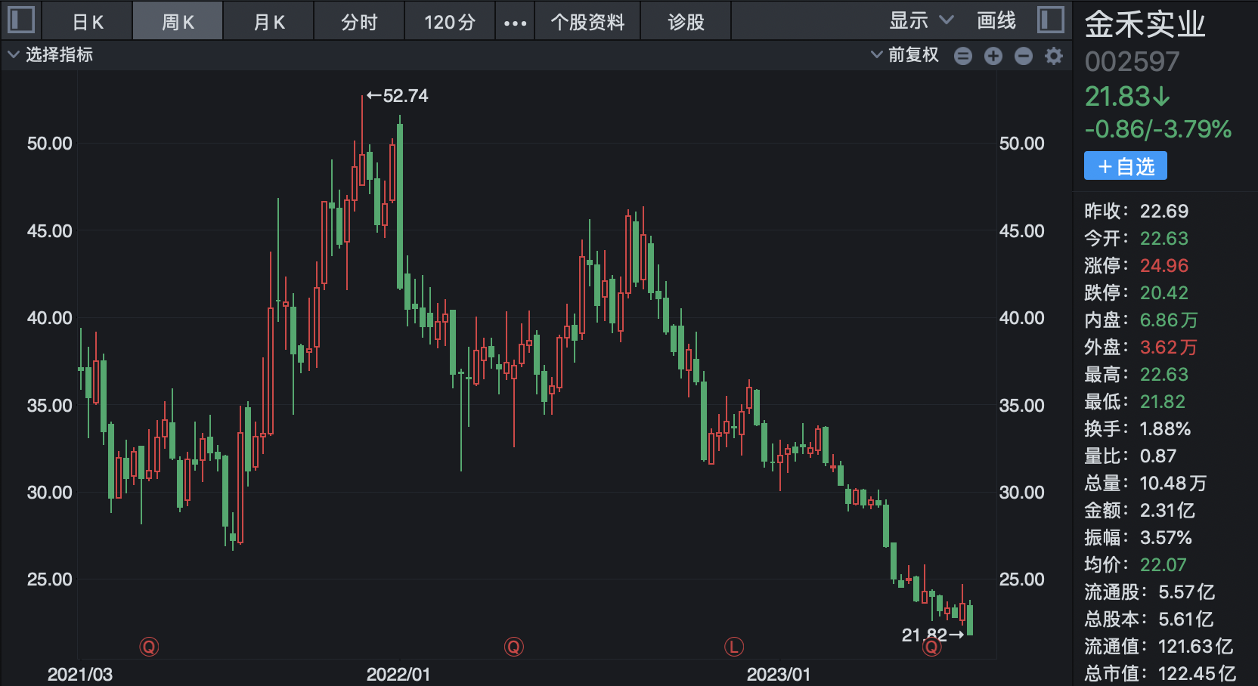This screenshot has height=686, width=1258.
Task: Click the 画线 drawing button
Action: [x=996, y=21]
